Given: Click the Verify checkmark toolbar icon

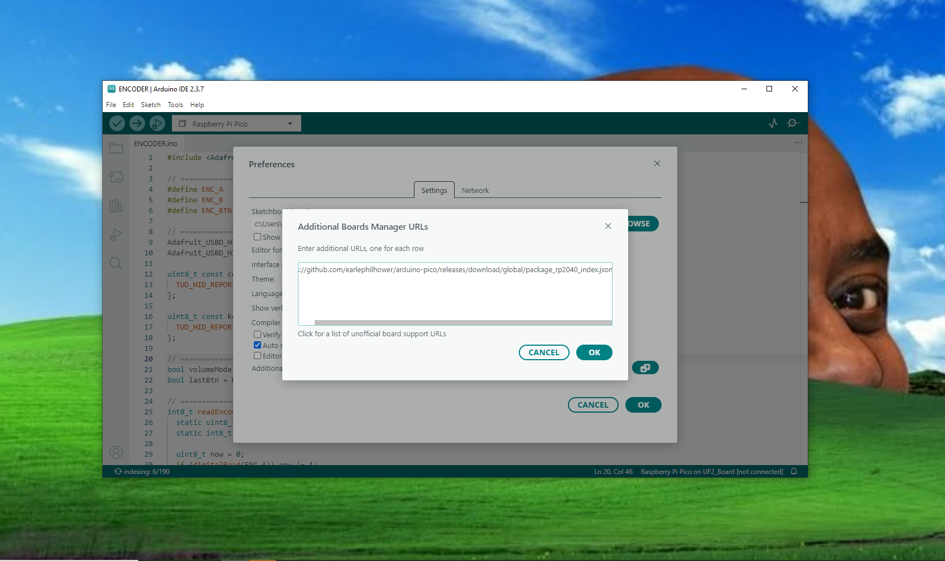Looking at the screenshot, I should tap(117, 123).
